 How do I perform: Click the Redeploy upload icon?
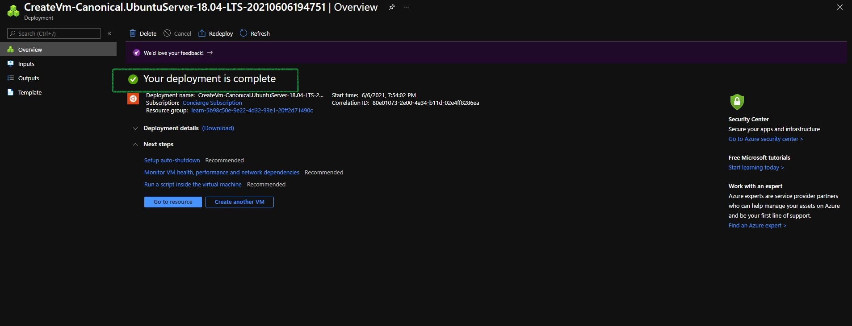[x=202, y=33]
